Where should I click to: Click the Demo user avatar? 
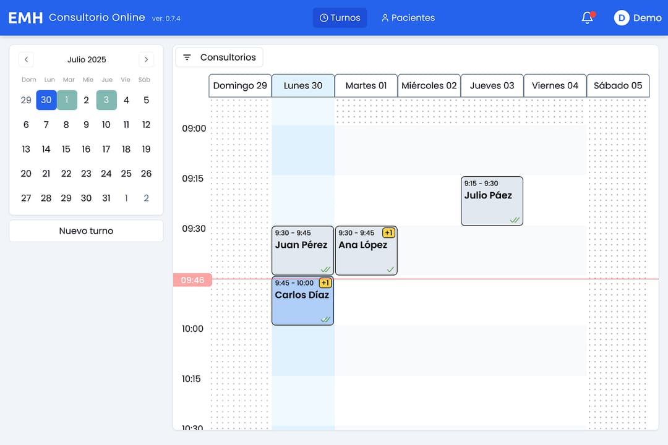click(621, 18)
